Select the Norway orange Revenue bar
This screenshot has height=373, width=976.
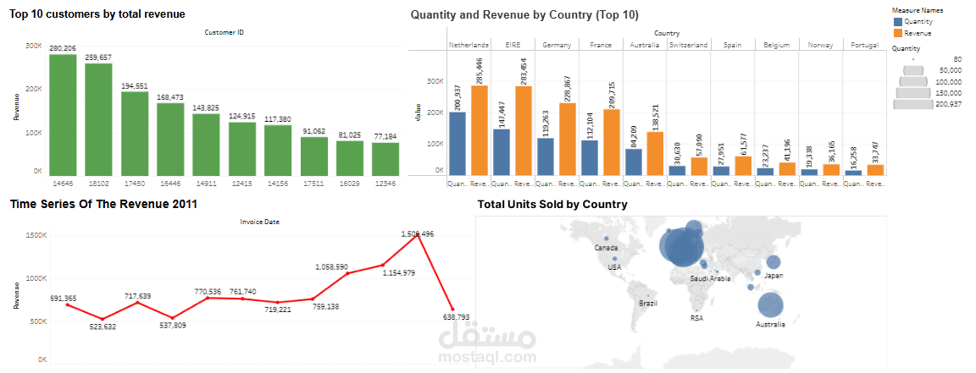[x=830, y=169]
